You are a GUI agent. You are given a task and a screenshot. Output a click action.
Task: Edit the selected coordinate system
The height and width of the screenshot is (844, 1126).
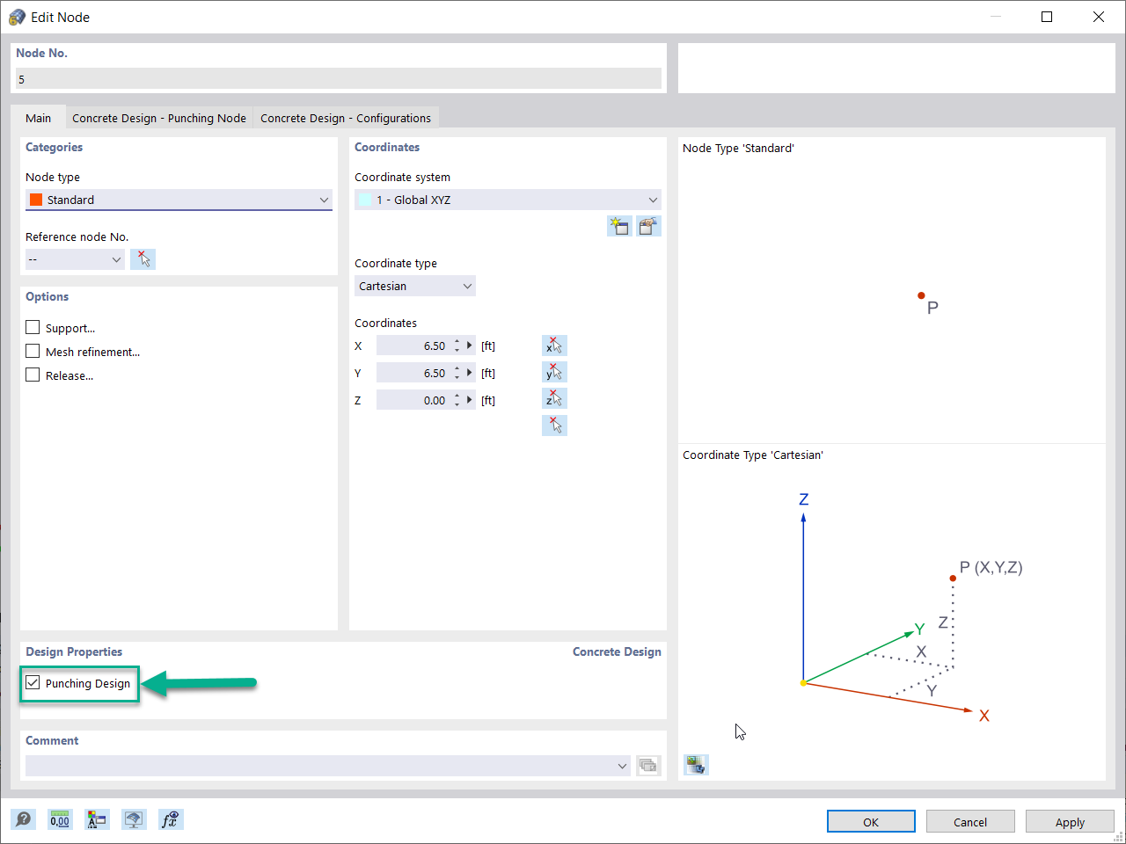[648, 226]
